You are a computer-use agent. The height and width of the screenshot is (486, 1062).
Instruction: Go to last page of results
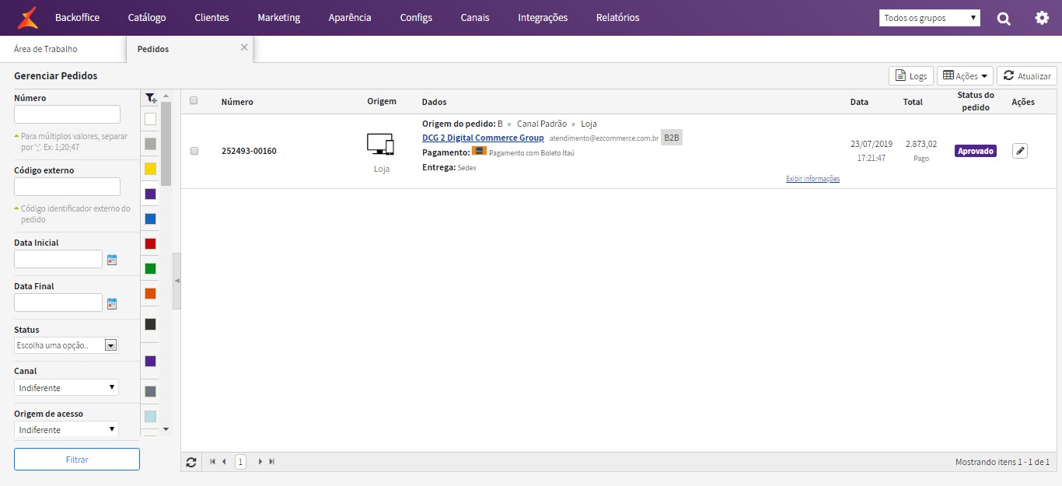[x=271, y=462]
